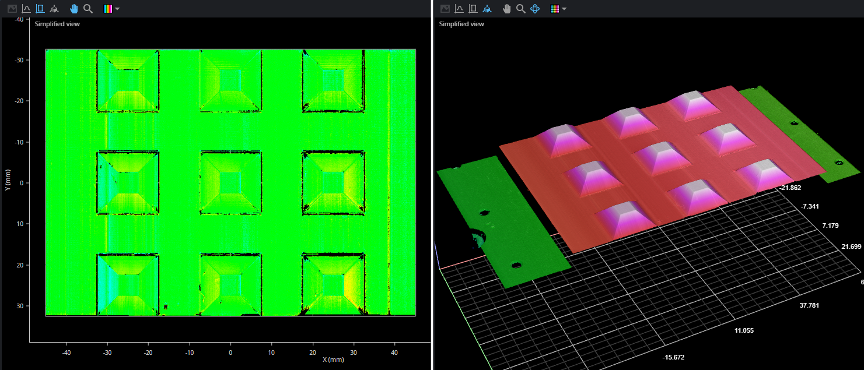Screen dimensions: 864x370
Task: Choose the pan hand tool in 3D viewer
Action: [x=507, y=9]
